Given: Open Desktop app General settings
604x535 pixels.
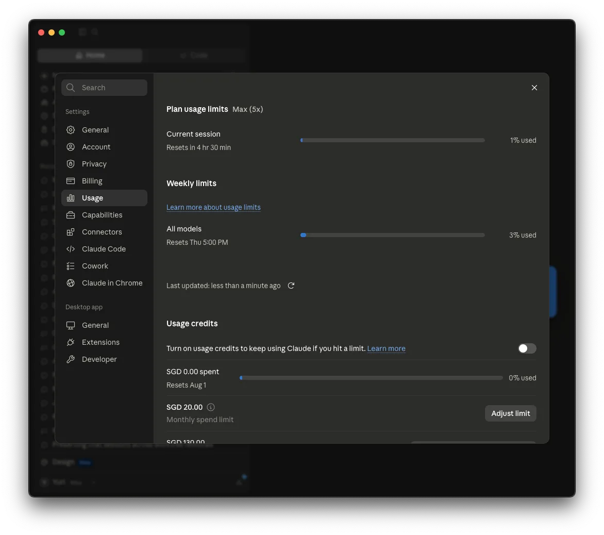Looking at the screenshot, I should (x=104, y=325).
